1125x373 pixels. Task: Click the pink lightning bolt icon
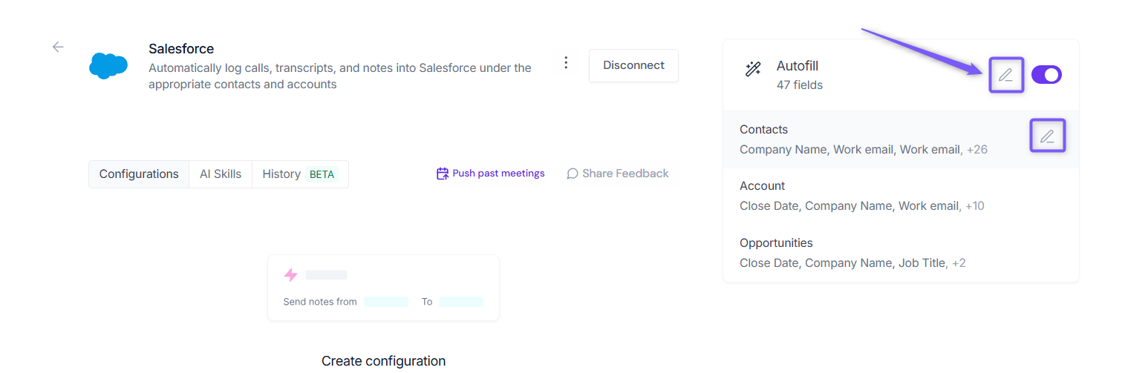click(x=291, y=275)
